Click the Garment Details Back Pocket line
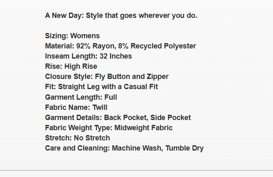The height and width of the screenshot is (177, 273). pos(118,118)
